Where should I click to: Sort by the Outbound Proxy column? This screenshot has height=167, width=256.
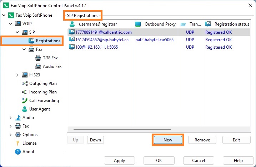tap(155, 24)
